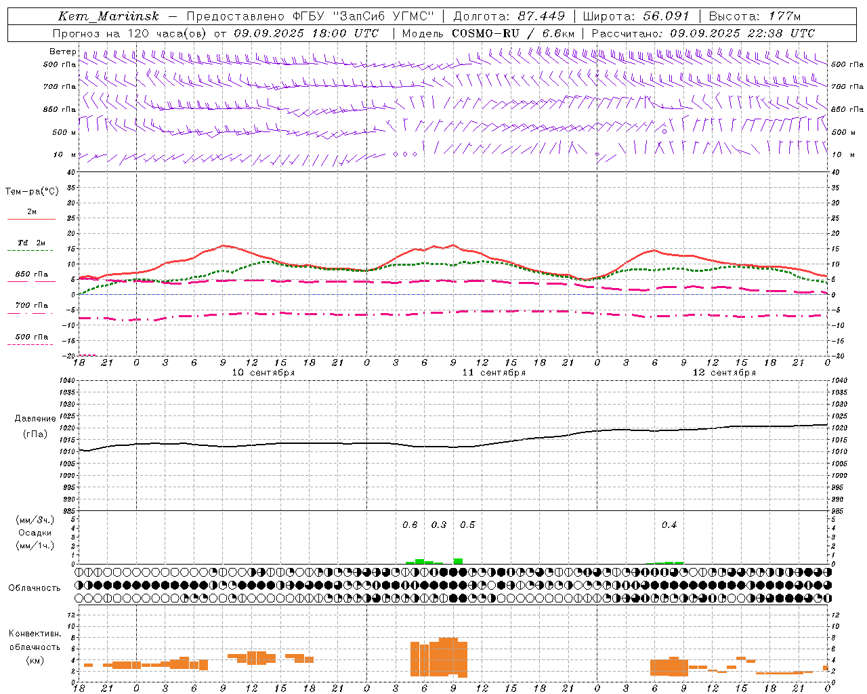Screen dimensions: 867x694
Task: Click the forecast start time 09.09.2025 18:00 UTC
Action: point(306,33)
